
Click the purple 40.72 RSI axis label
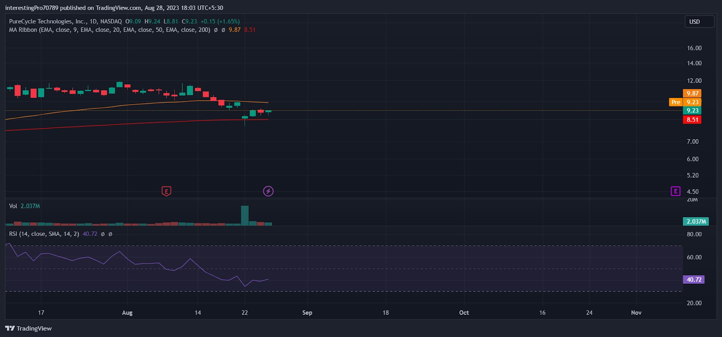coord(694,280)
